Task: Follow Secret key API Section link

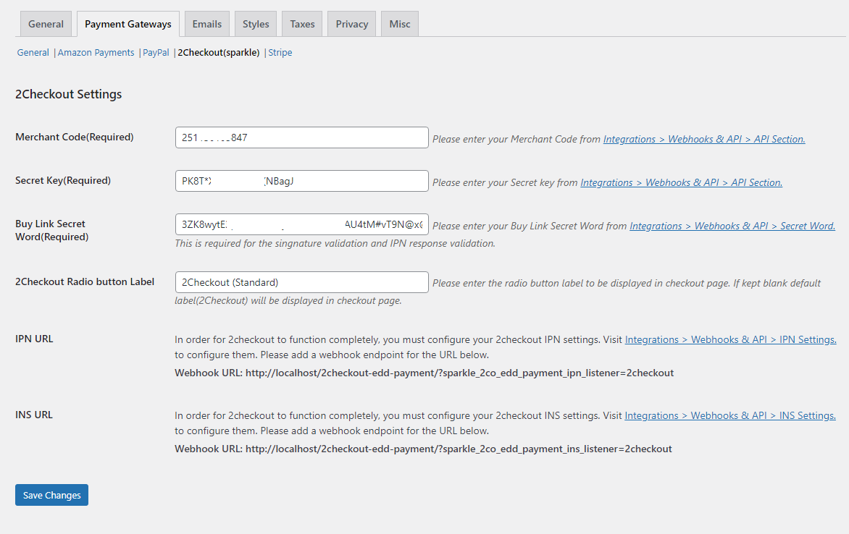Action: [x=681, y=182]
